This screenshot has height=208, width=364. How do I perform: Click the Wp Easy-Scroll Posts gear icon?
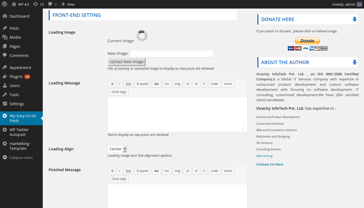[x=5, y=116]
